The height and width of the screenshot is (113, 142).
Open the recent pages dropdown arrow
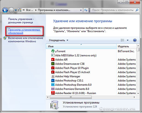tap(16, 10)
